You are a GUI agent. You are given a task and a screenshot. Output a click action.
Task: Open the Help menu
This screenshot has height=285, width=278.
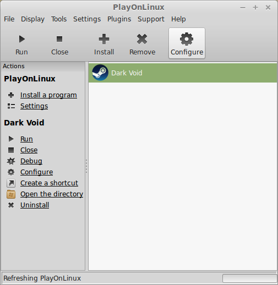coord(178,19)
